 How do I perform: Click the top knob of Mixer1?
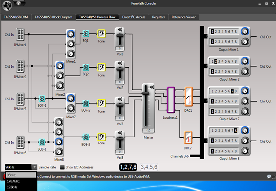(x=71, y=34)
